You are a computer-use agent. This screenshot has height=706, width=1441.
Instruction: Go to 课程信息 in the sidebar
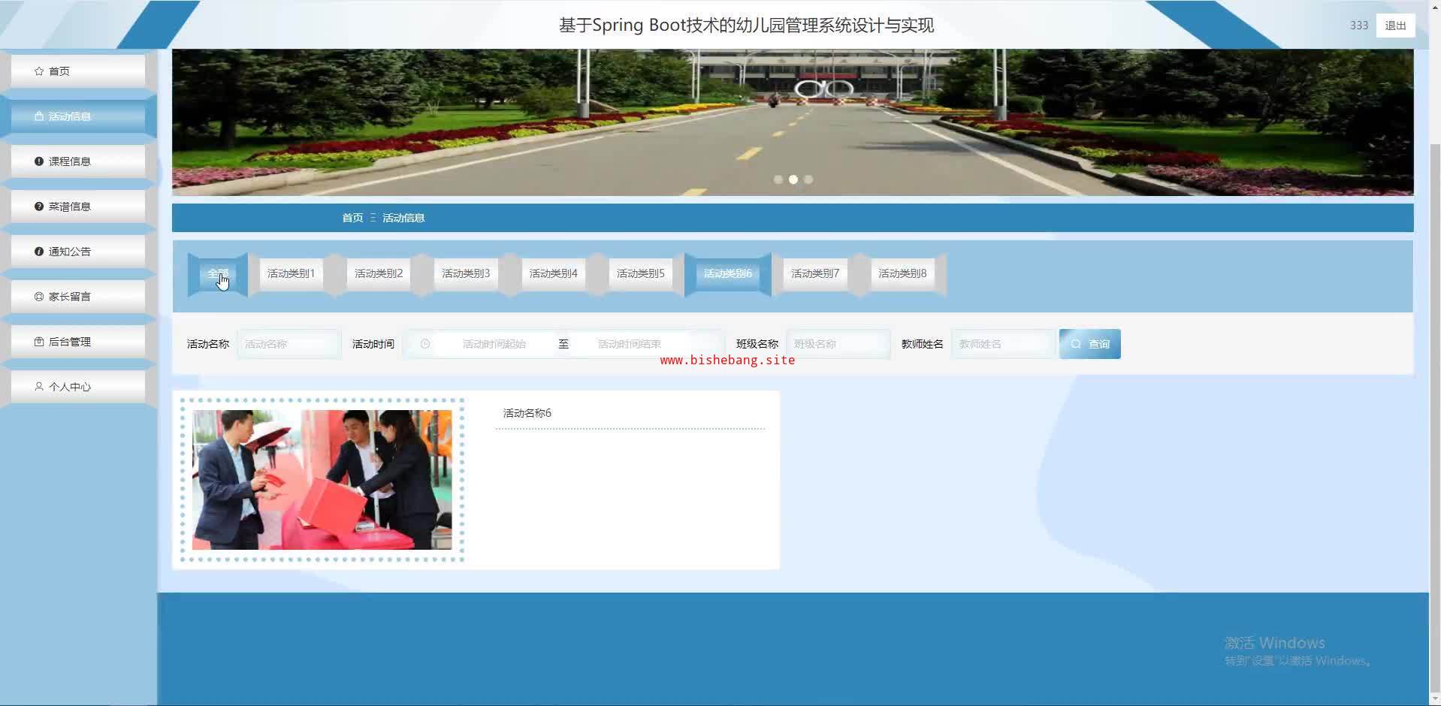[78, 161]
